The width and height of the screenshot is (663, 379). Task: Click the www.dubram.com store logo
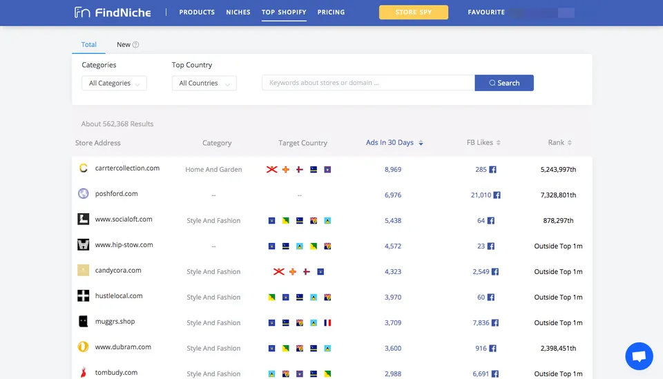[84, 347]
